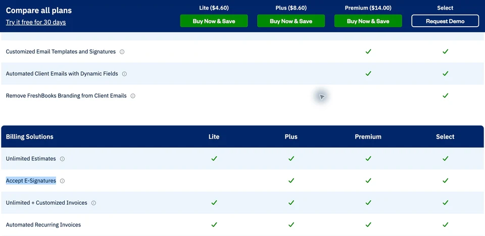485x236 pixels.
Task: Click Remove FreshBooks Branding from Client Emails text
Action: 66,96
